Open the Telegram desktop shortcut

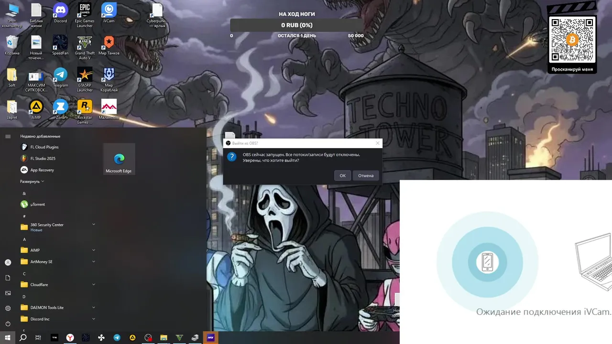60,77
